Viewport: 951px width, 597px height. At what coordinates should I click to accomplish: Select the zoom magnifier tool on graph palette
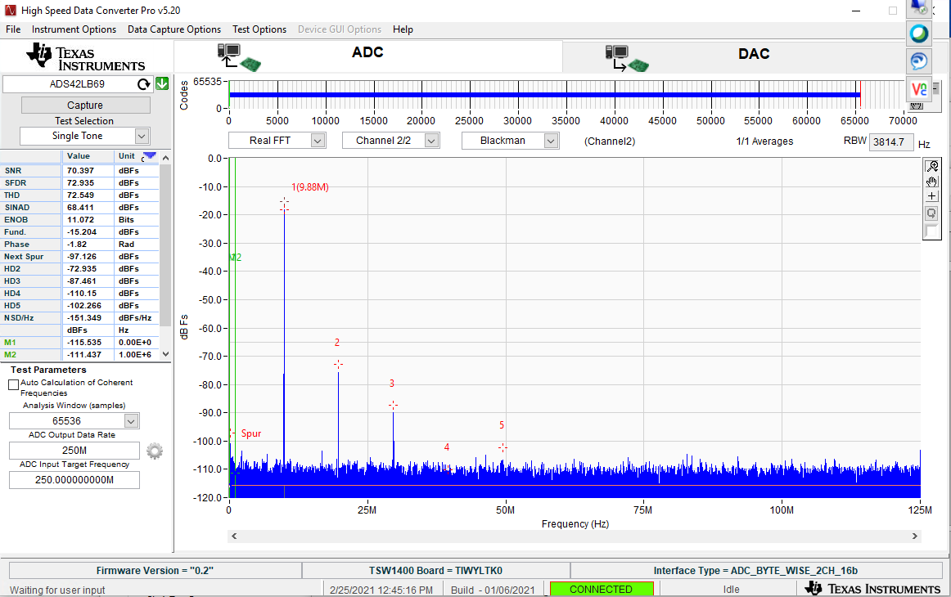(x=931, y=166)
